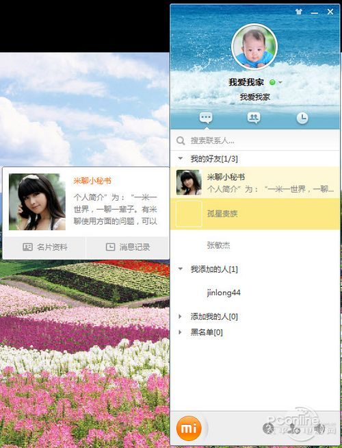Click the clock icon beside 消息记录

pos(110,247)
